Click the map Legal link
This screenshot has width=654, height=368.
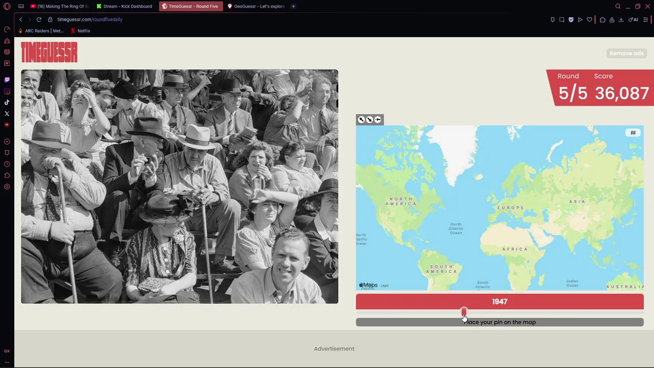click(x=385, y=286)
